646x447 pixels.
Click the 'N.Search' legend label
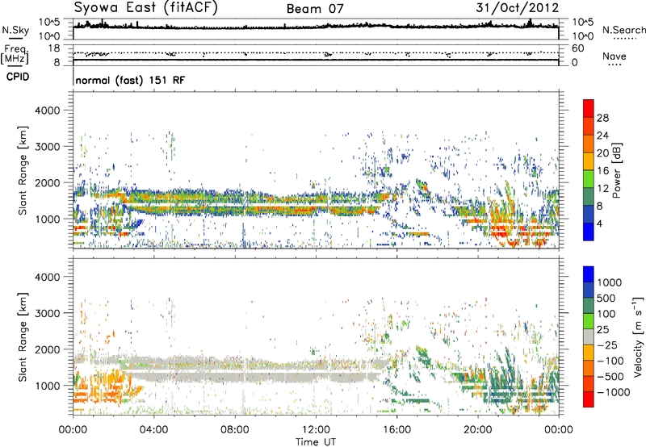click(623, 30)
